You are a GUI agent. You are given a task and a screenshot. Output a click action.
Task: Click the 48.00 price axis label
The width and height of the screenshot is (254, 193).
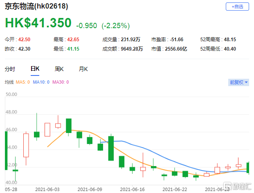[x=11, y=112]
